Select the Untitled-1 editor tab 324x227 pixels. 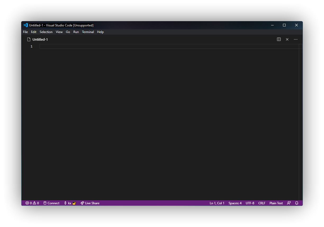click(x=37, y=39)
